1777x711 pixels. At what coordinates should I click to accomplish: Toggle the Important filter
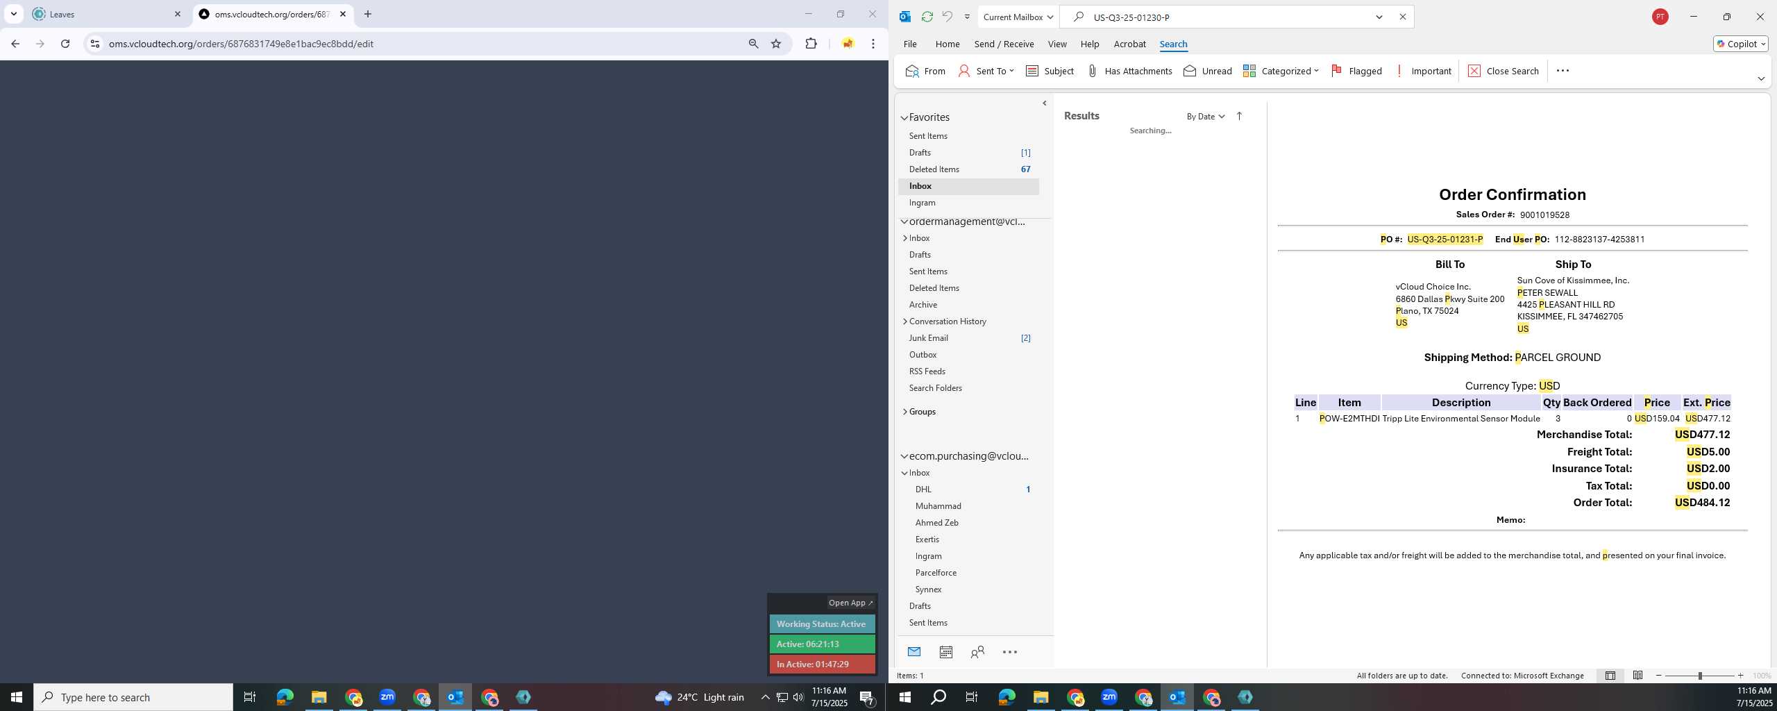click(x=1423, y=71)
